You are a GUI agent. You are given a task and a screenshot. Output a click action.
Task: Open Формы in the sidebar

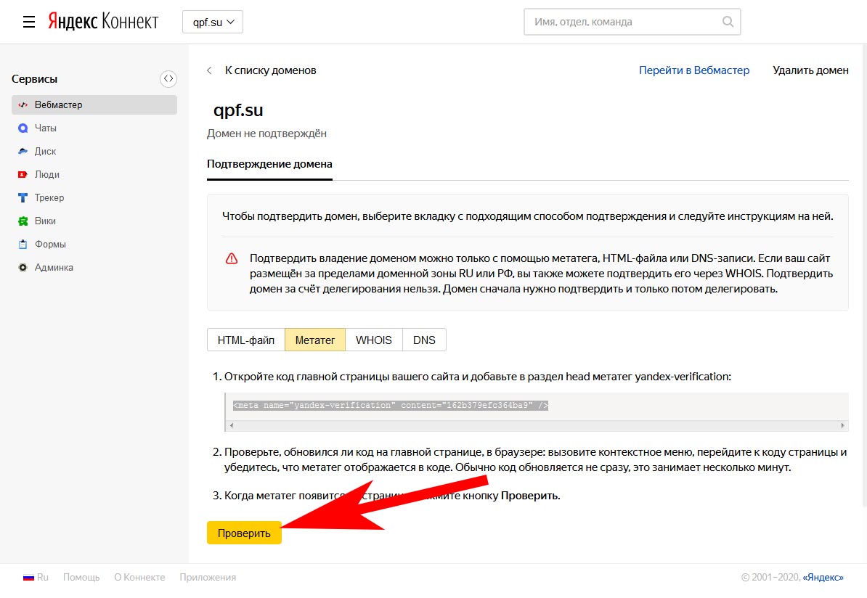pos(94,245)
